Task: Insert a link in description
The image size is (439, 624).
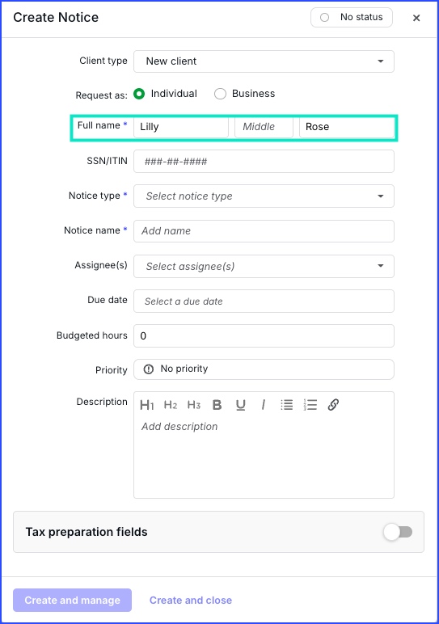Action: 334,405
